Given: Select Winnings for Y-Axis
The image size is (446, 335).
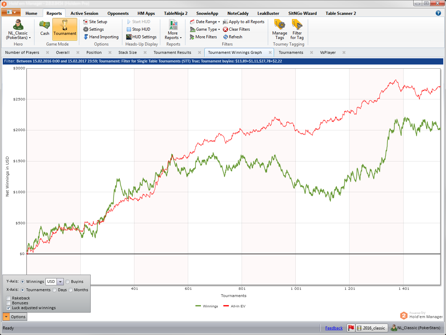Looking at the screenshot, I should click(23, 282).
